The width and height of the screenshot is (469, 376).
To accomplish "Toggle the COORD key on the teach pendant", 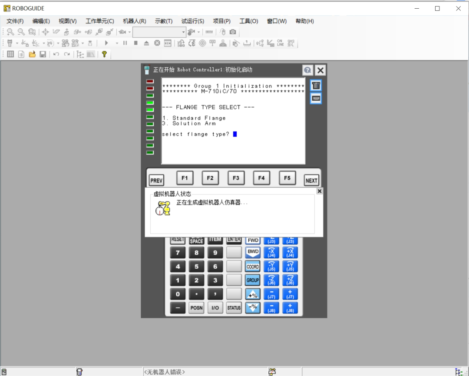I will pos(252,266).
